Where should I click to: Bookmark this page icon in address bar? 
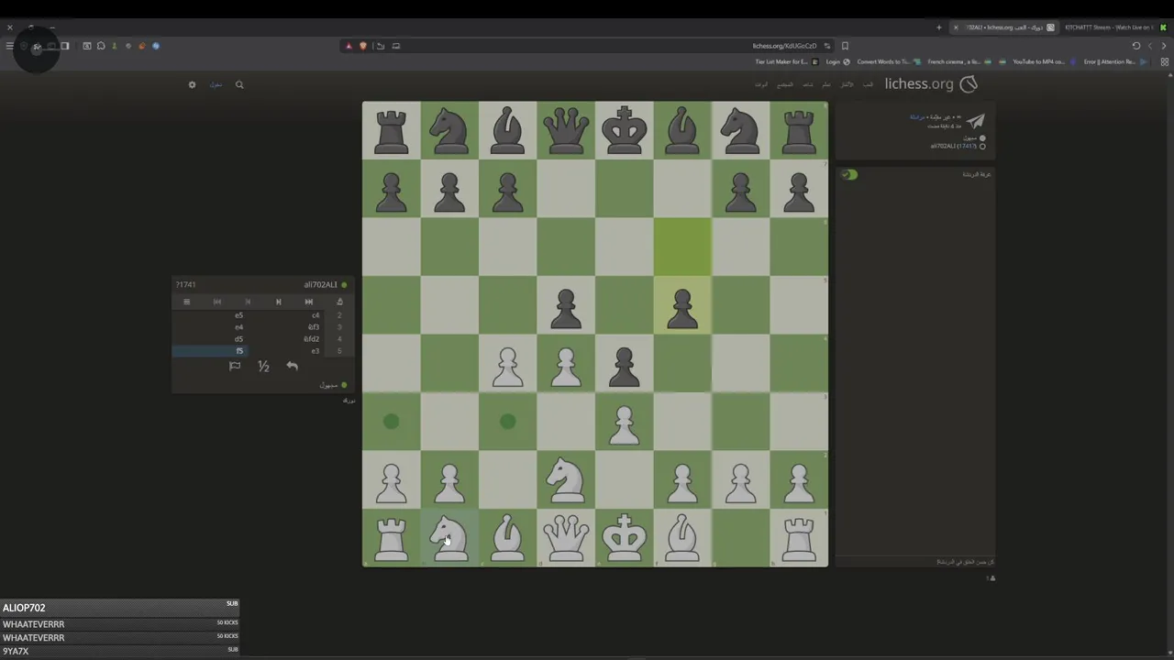pos(845,46)
